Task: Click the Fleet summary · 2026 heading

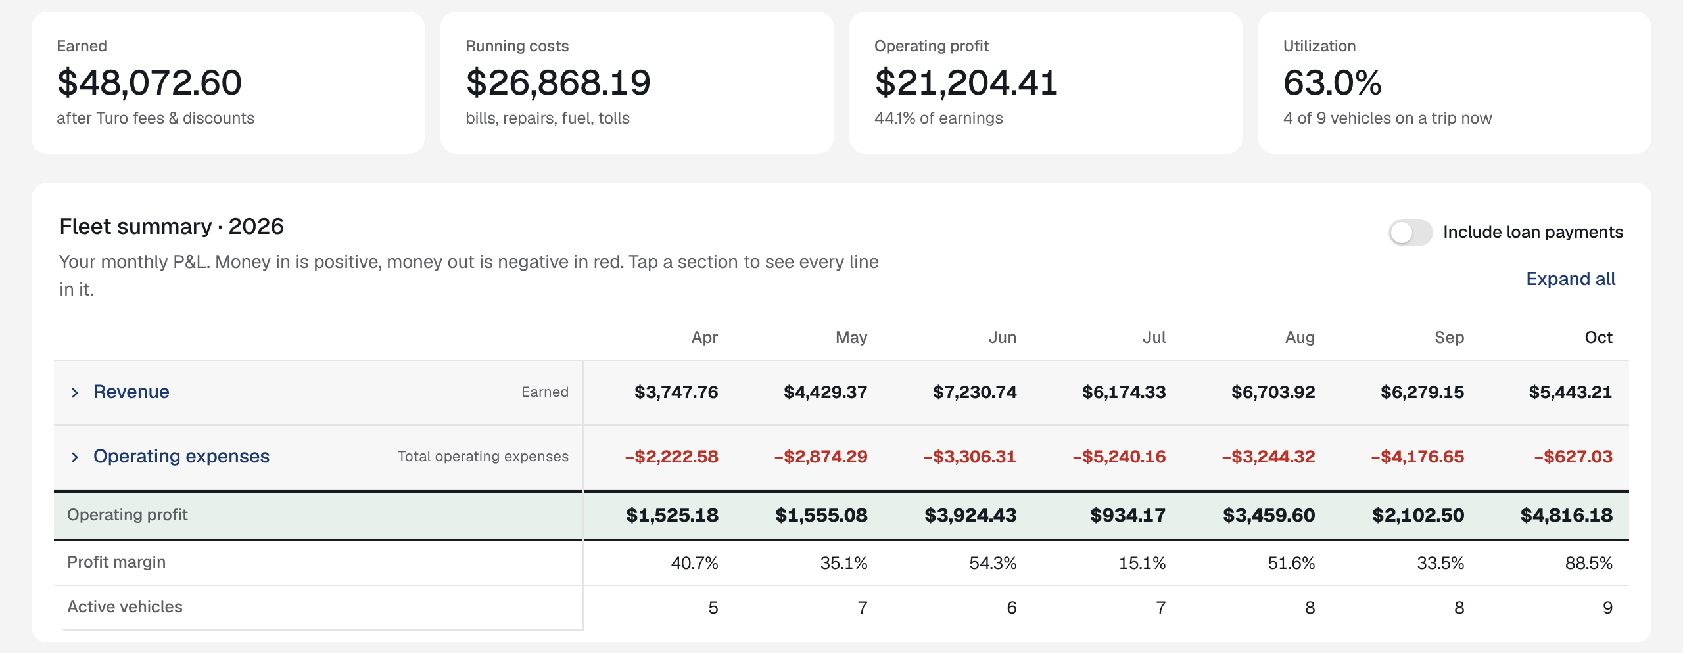Action: point(172,227)
